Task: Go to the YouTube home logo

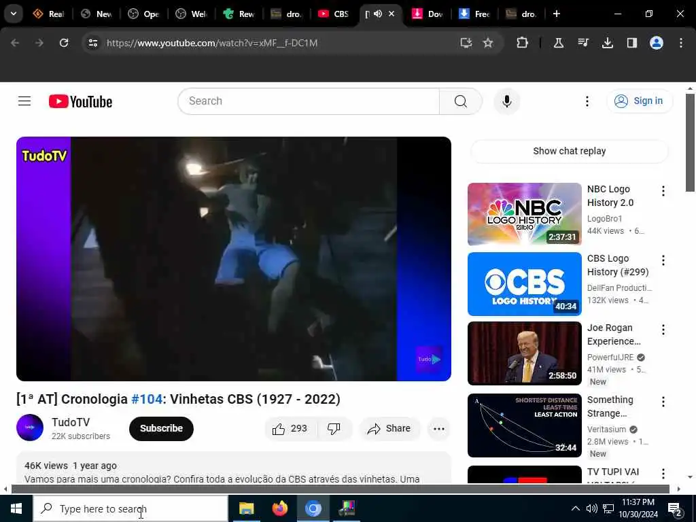Action: [x=80, y=102]
